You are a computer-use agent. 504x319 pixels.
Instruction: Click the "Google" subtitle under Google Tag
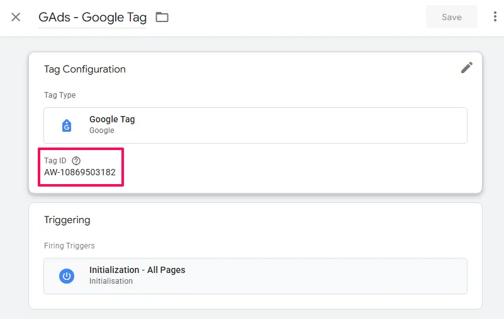102,130
